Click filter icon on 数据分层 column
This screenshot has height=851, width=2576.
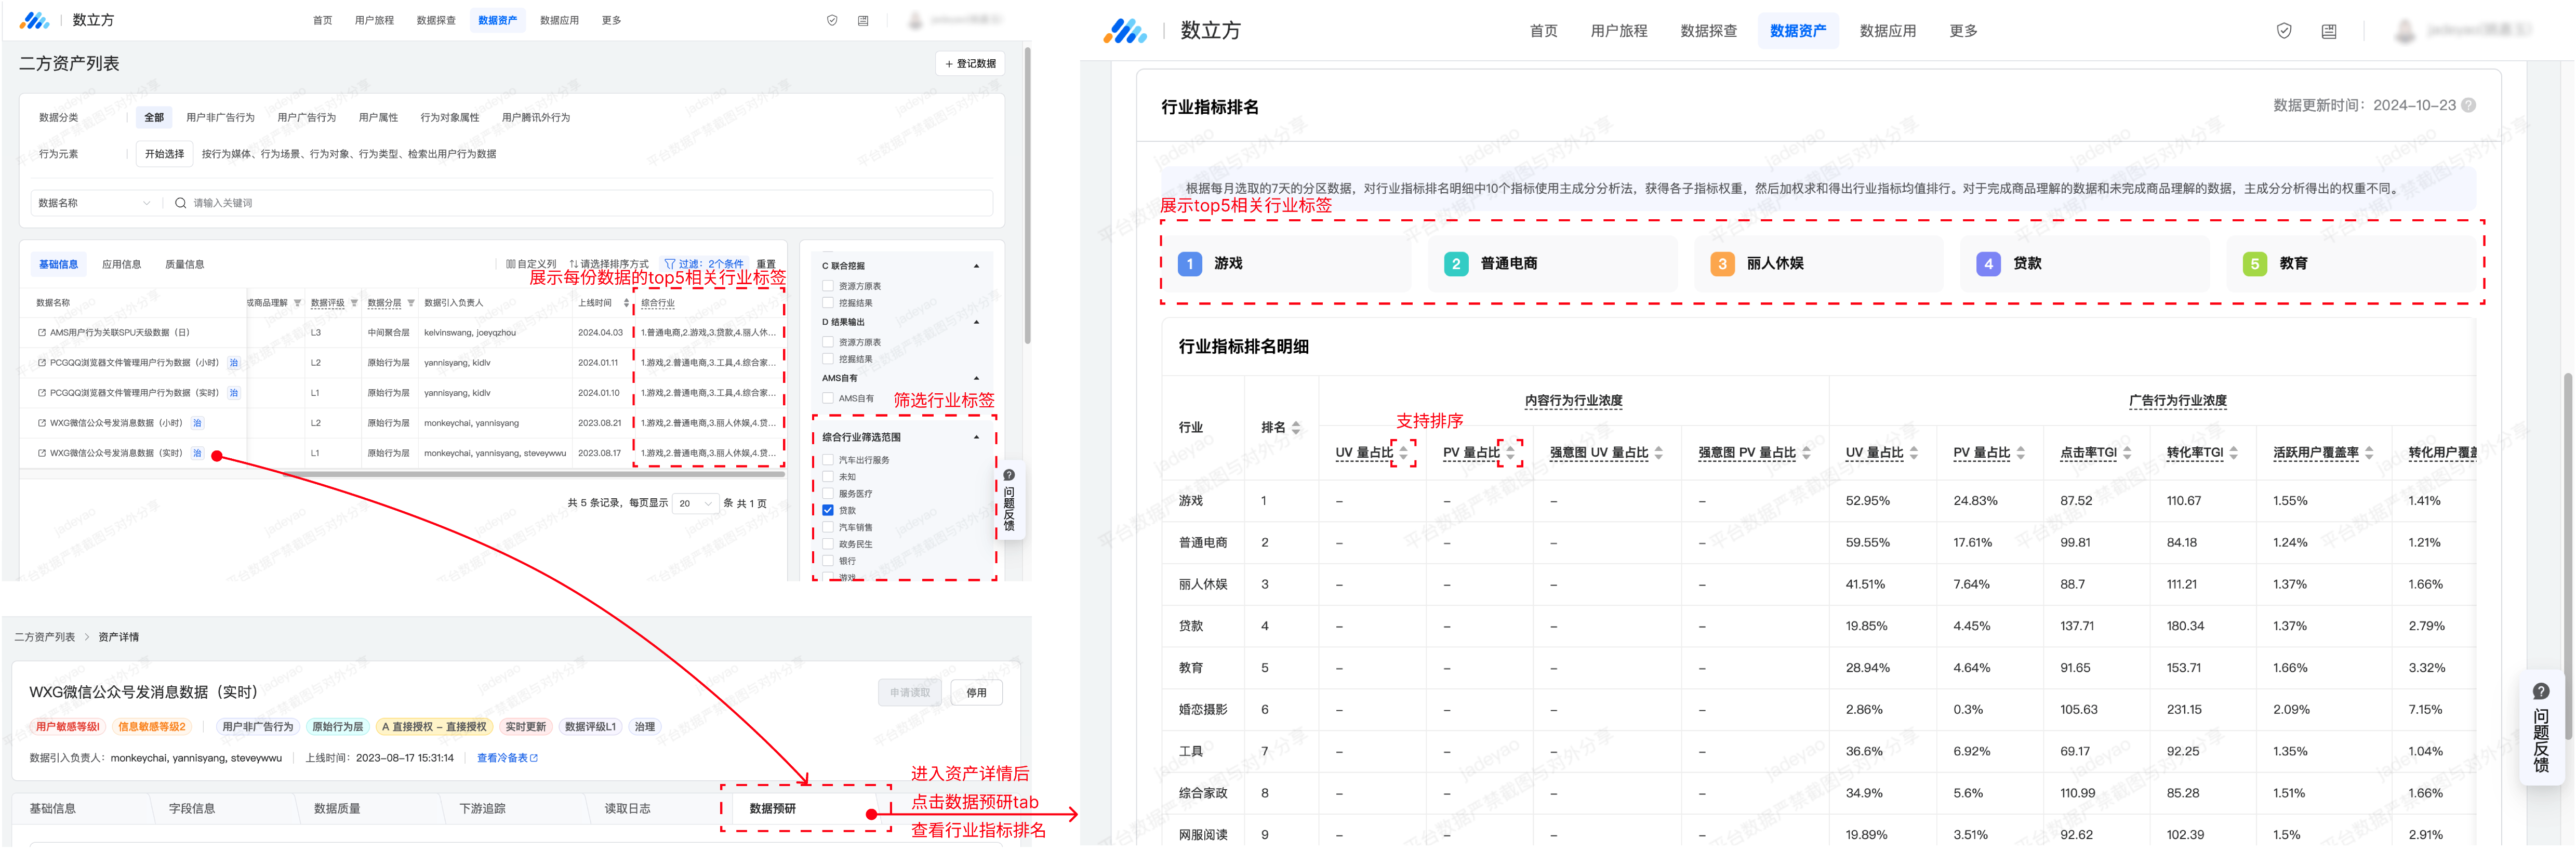tap(411, 303)
